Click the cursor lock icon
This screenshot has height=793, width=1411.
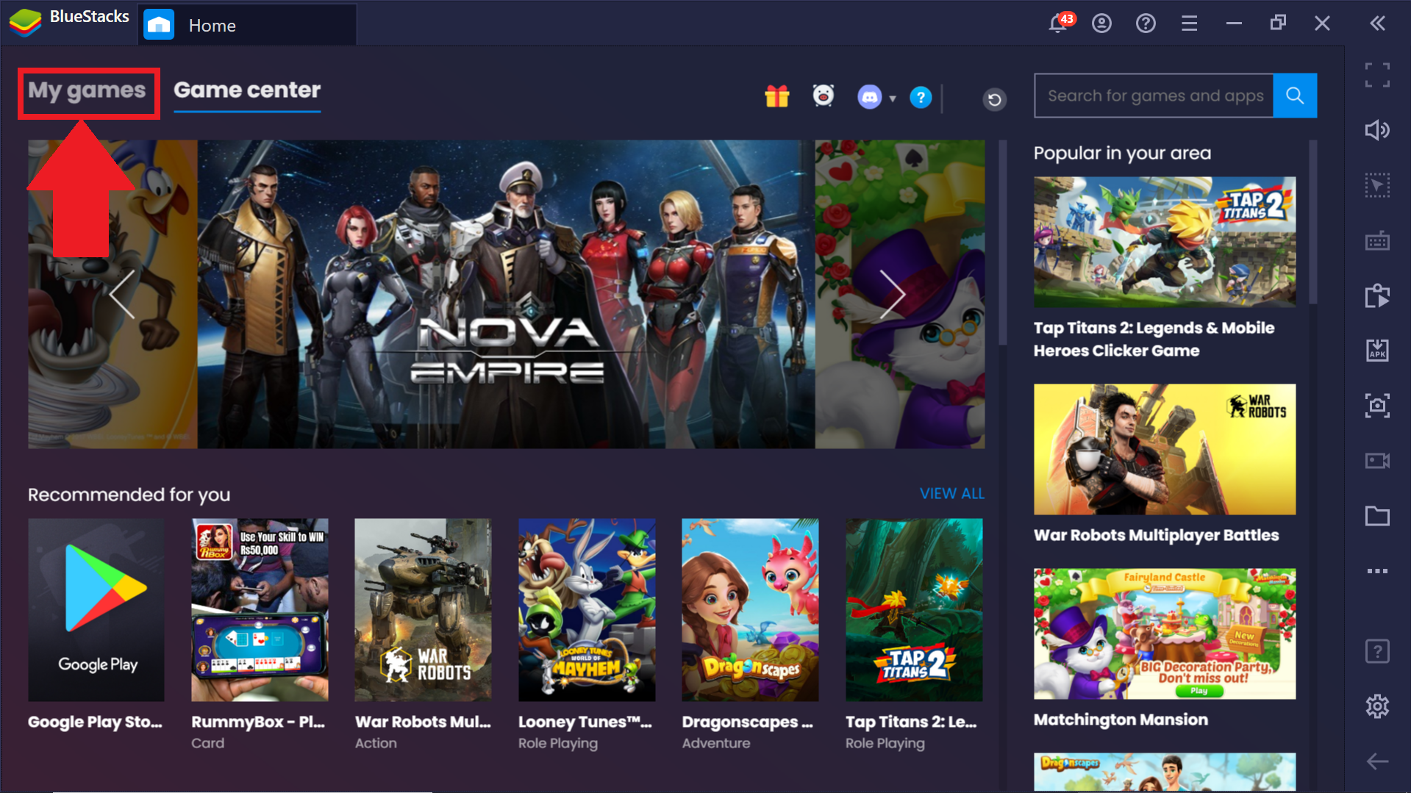pos(1377,185)
